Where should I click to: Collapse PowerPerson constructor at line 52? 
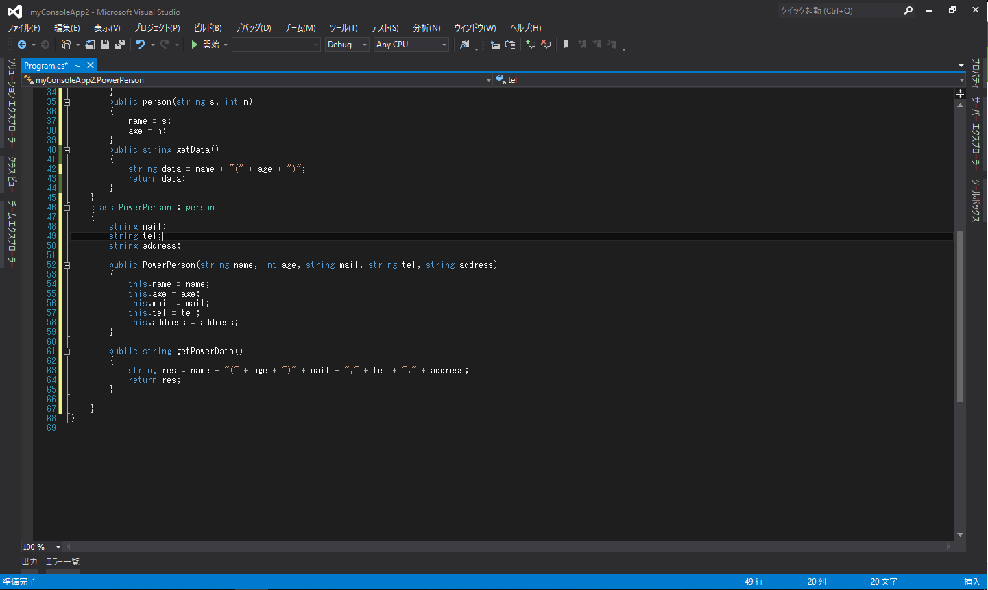[x=67, y=265]
